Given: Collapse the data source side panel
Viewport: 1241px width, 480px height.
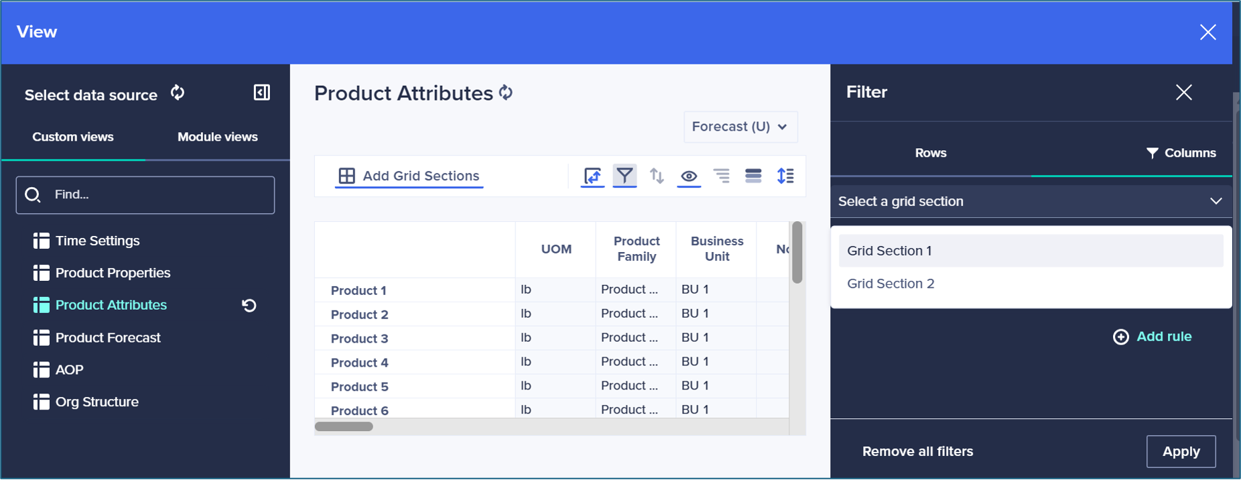Looking at the screenshot, I should tap(262, 93).
